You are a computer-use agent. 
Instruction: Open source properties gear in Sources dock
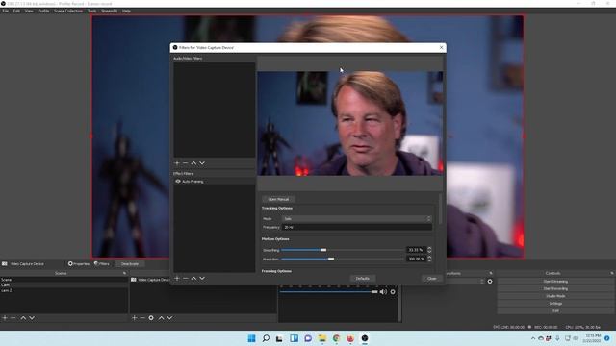pyautogui.click(x=151, y=318)
